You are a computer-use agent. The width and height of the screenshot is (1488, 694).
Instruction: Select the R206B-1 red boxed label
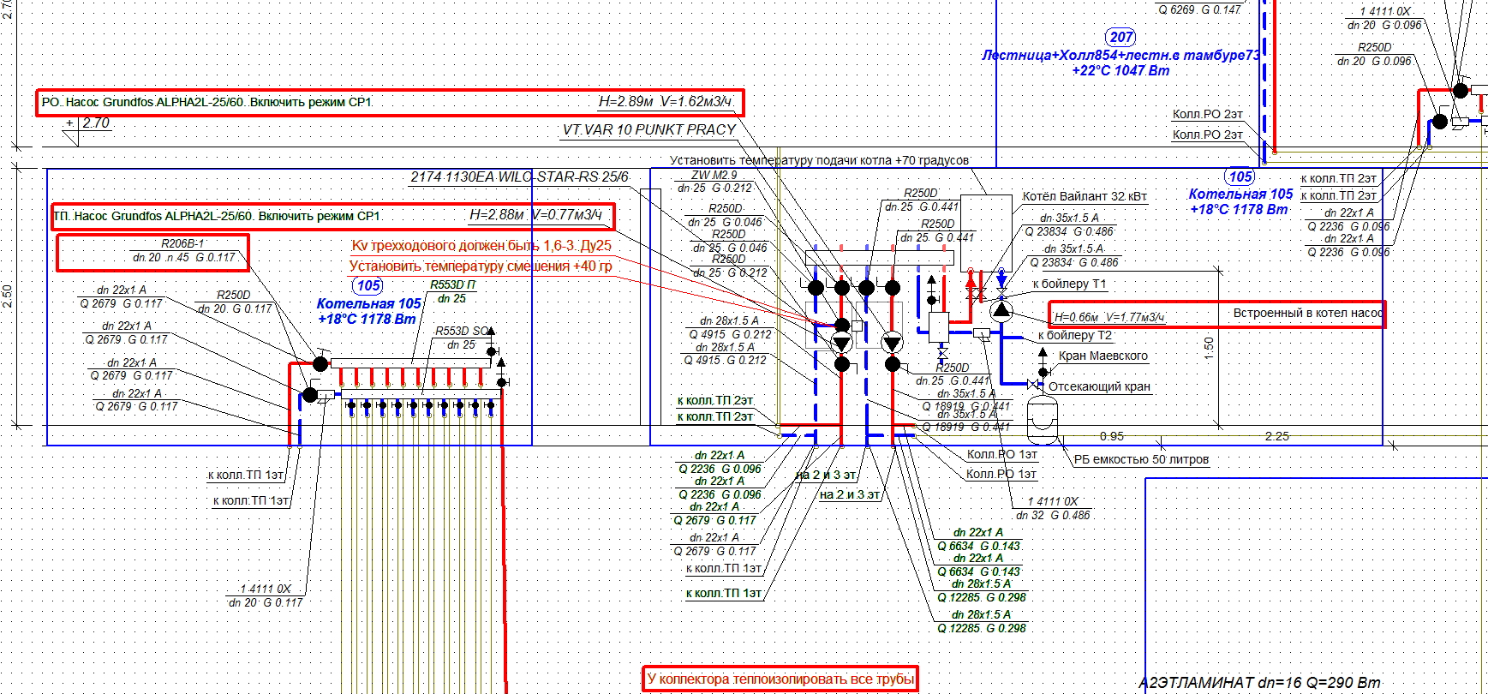tap(153, 252)
